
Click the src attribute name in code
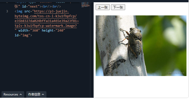pyautogui.click(x=27, y=11)
